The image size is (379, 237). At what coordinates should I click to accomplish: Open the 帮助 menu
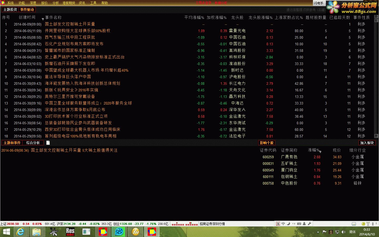(x=104, y=3)
